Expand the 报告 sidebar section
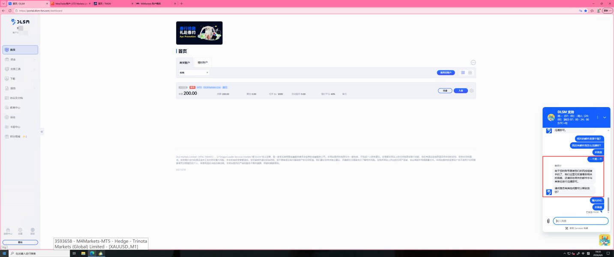The width and height of the screenshot is (614, 257). [x=20, y=88]
